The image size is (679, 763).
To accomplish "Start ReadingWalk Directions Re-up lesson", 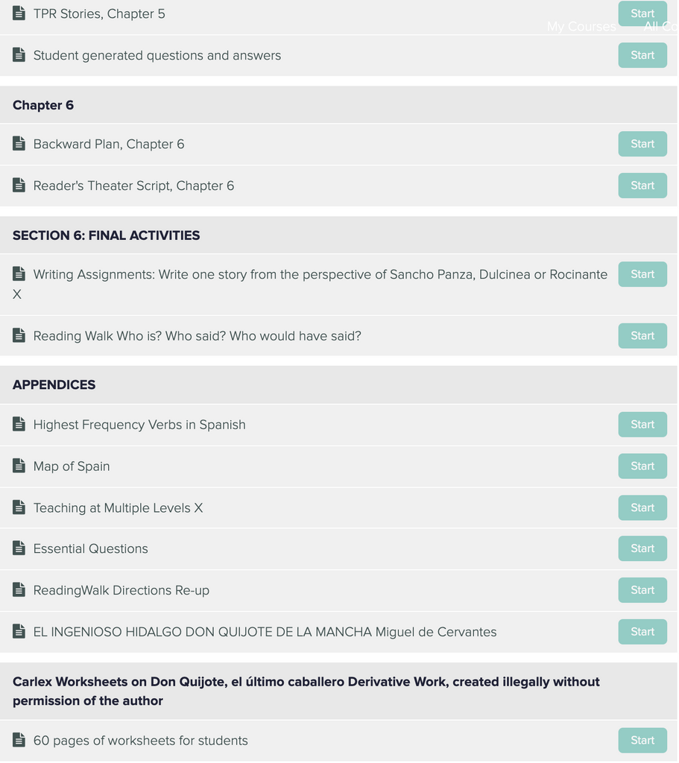I will pyautogui.click(x=642, y=590).
